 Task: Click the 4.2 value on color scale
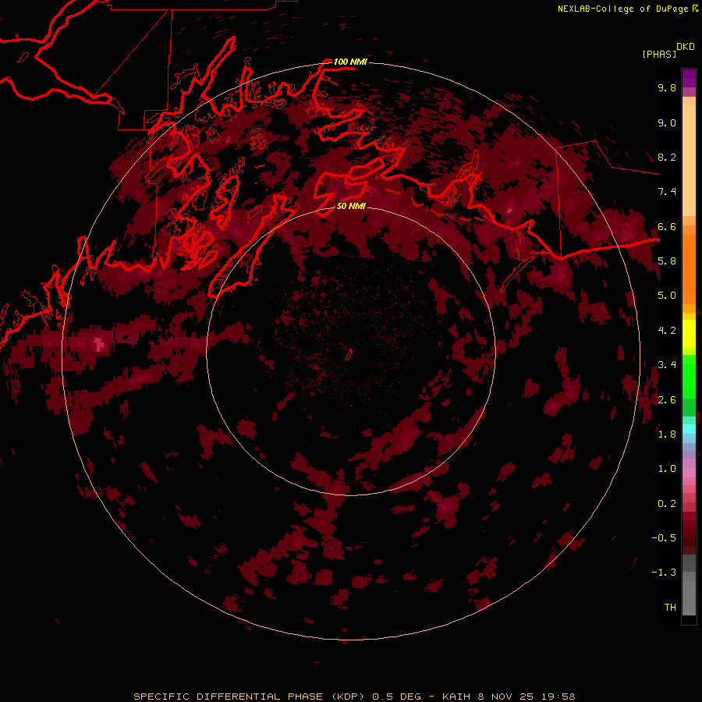tap(667, 331)
